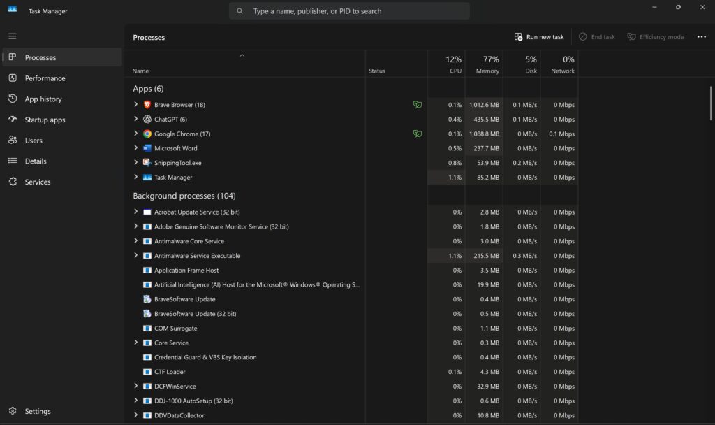This screenshot has height=425, width=715.
Task: Open the App history page
Action: click(x=62, y=99)
